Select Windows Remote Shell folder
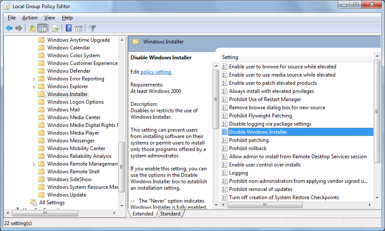This screenshot has width=385, height=231. pyautogui.click(x=73, y=172)
